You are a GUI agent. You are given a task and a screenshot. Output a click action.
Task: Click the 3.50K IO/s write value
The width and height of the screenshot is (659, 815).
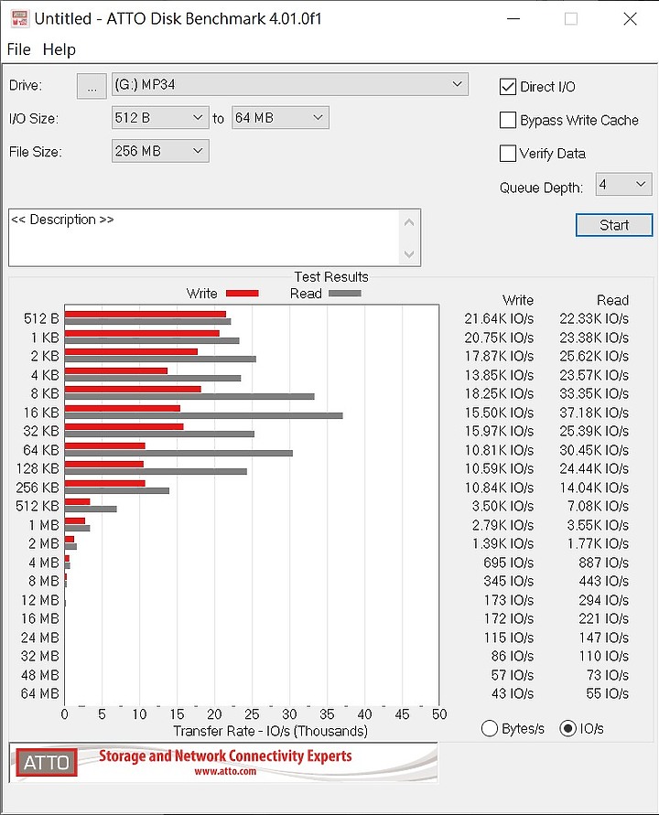click(502, 506)
